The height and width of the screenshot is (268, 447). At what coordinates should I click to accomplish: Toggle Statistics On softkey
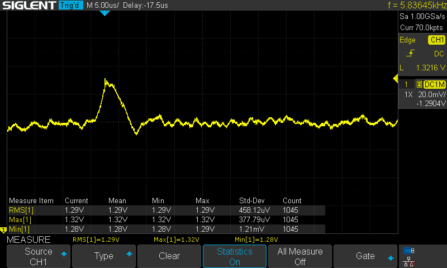[x=234, y=256]
